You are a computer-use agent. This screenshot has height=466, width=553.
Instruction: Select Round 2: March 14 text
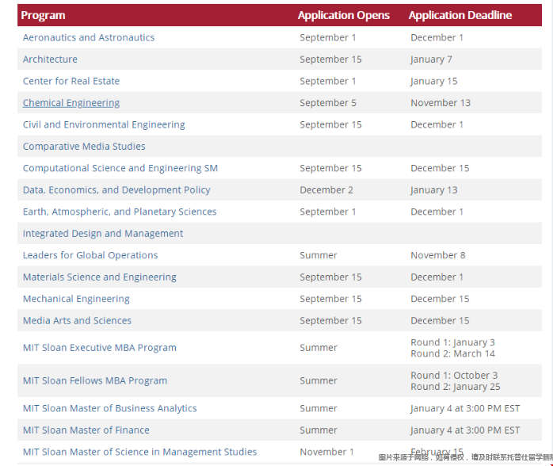coord(452,353)
